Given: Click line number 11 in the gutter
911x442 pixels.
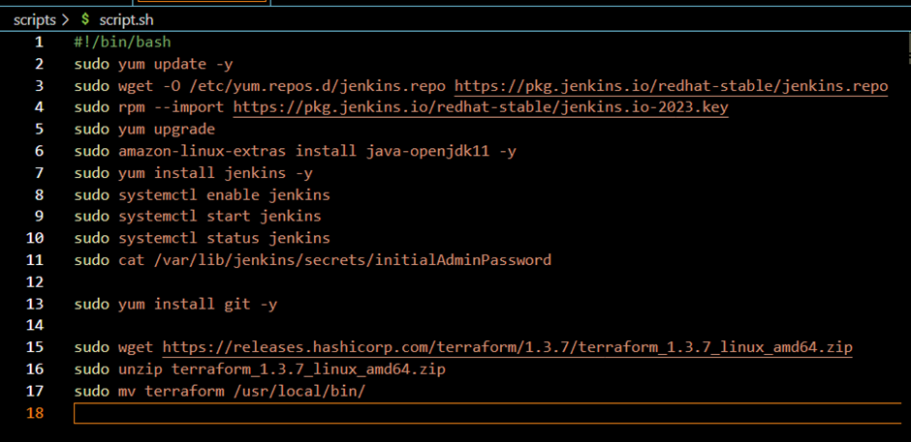Looking at the screenshot, I should tap(35, 259).
